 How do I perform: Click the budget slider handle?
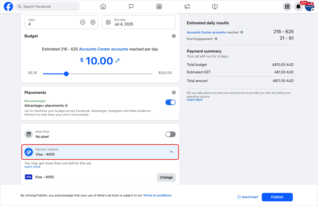coord(66,74)
